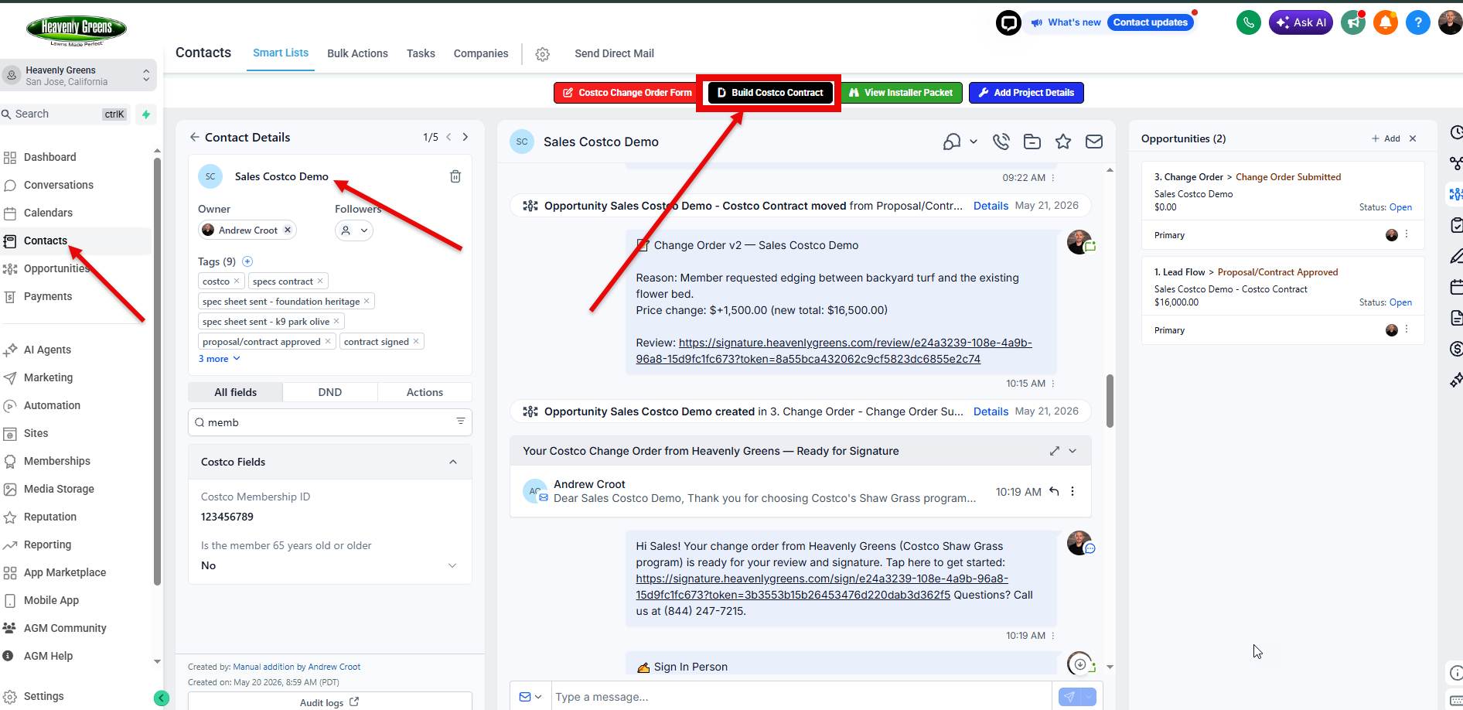Switch to the Actions tab
This screenshot has width=1463, height=710.
425,392
